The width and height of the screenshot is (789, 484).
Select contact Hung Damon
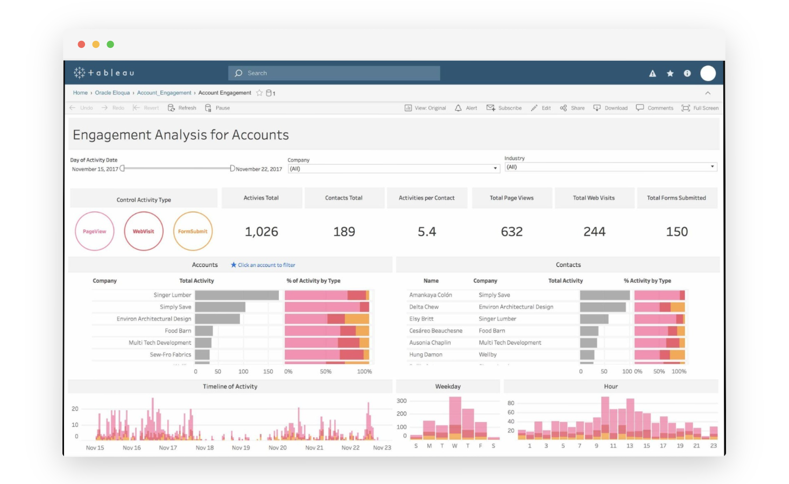coord(426,354)
